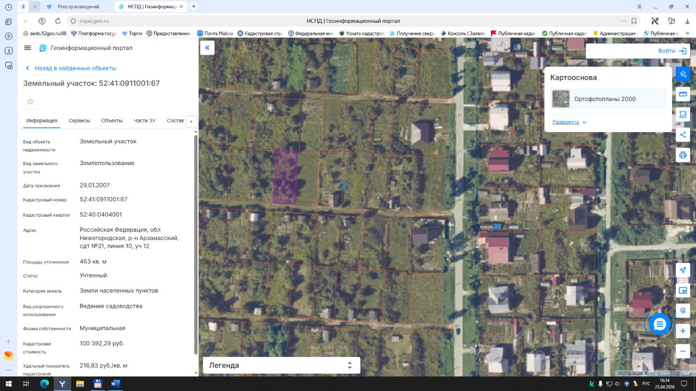Click Назад в найденные объекты link
Screen dimensions: 696x391
[71, 68]
